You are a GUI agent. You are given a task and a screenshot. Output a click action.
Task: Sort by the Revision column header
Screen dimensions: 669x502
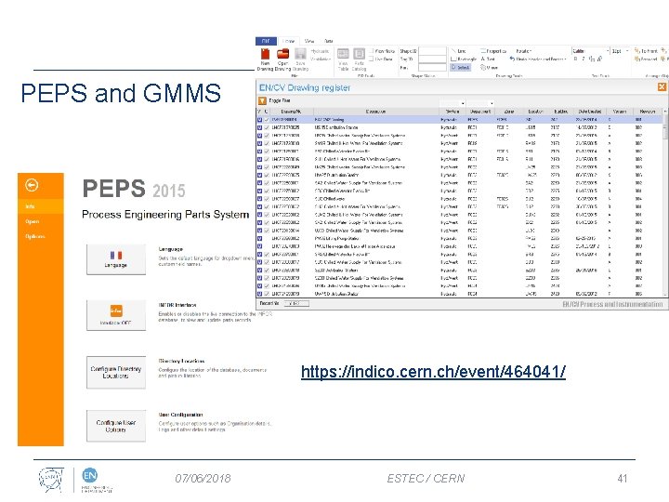tap(648, 112)
